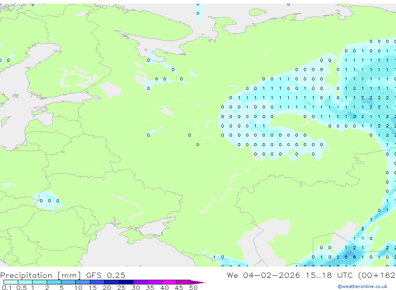This screenshot has height=290, width=396.
Task: Click the 1–2 mm legend color swatch
Action: [x=39, y=282]
